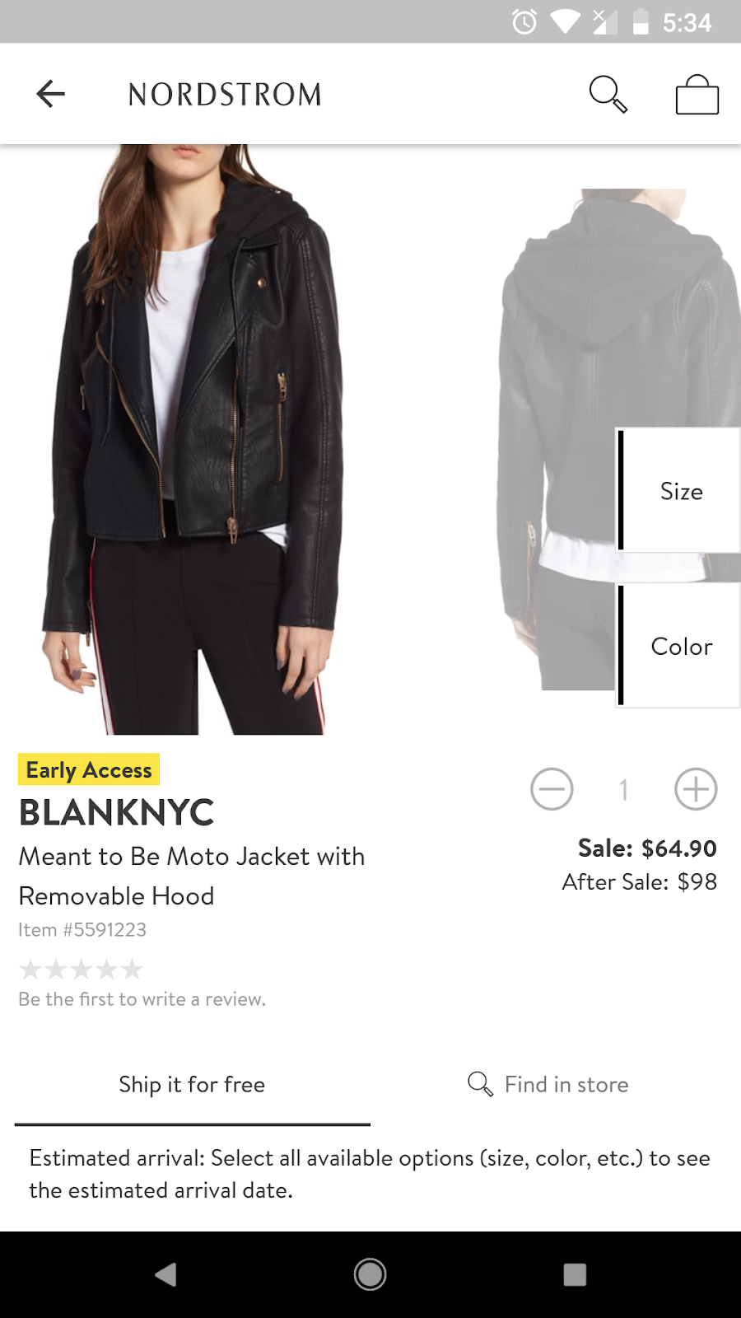Tap the Android recent apps square button
This screenshot has width=741, height=1318.
[575, 1274]
